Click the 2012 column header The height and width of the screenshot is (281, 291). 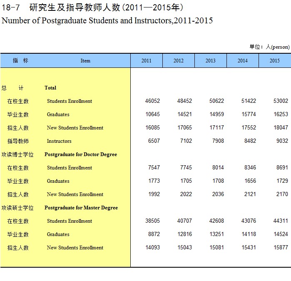click(x=179, y=60)
